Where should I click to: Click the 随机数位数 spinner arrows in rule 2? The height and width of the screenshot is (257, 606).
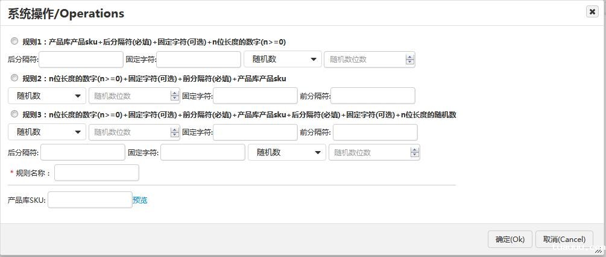point(175,96)
